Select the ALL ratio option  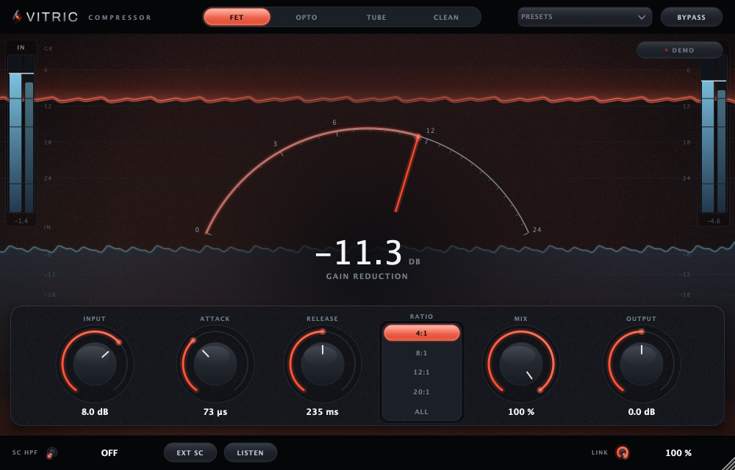tap(421, 411)
